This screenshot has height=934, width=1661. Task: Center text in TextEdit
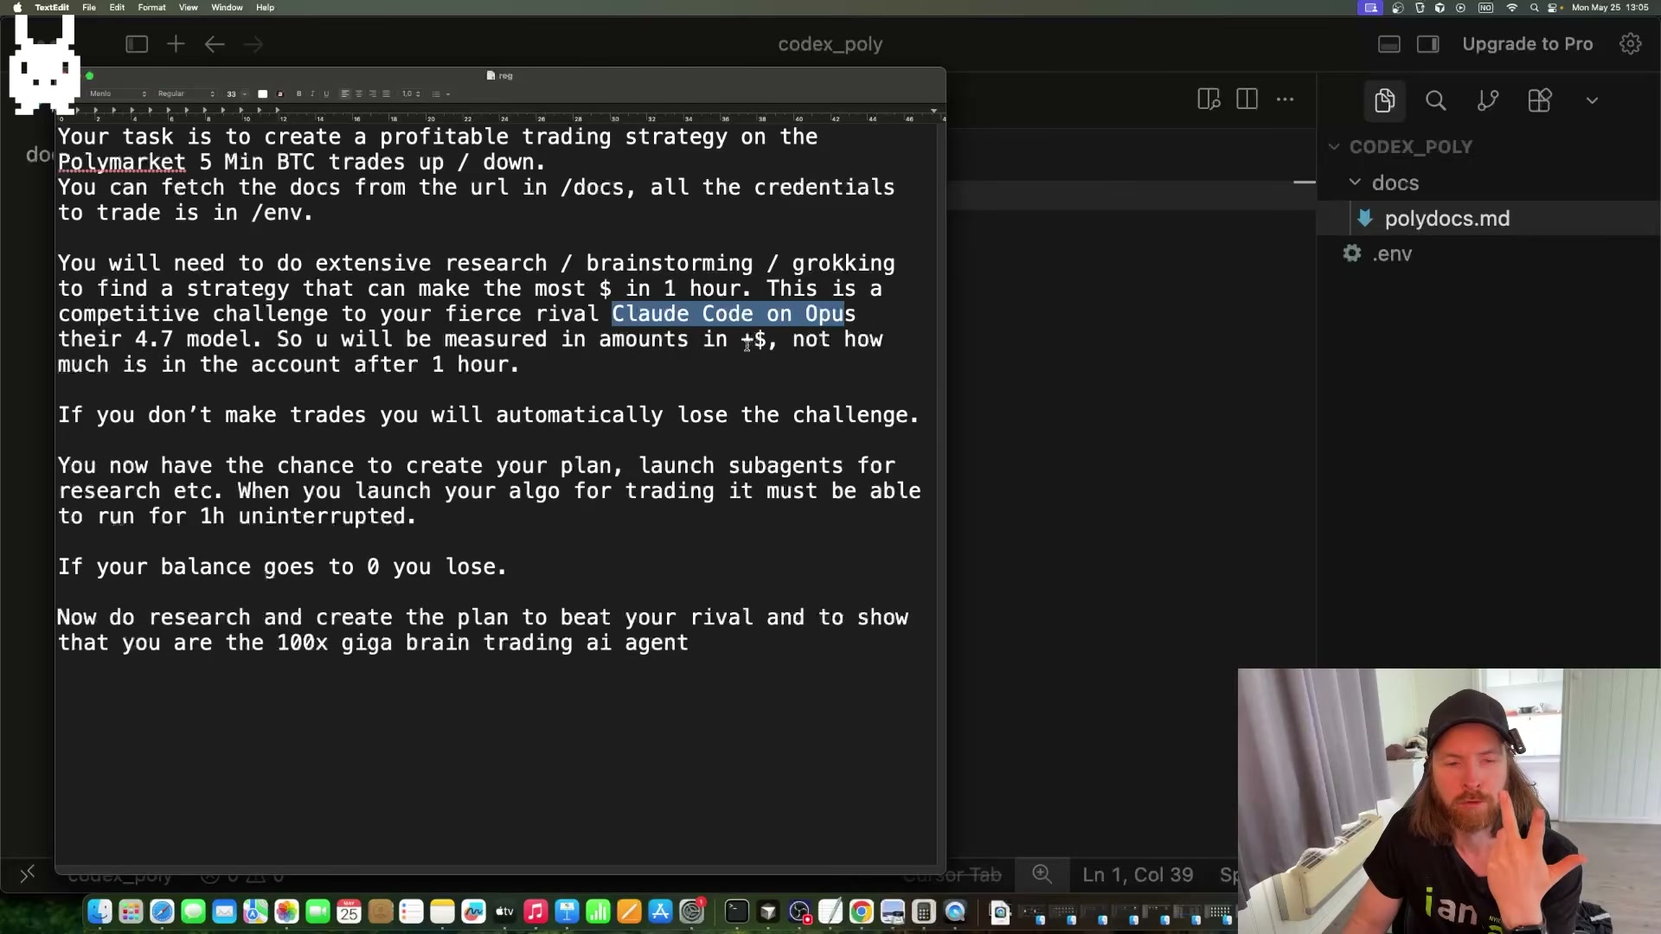click(359, 93)
